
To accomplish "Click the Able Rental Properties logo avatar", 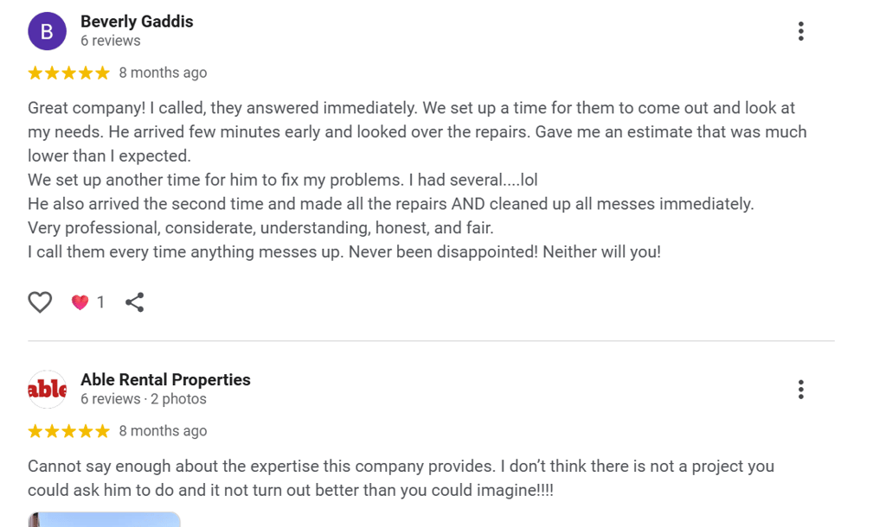I will coord(47,390).
